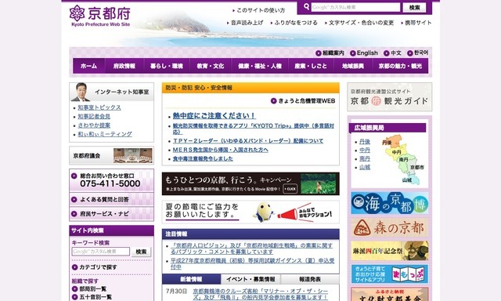Open 丹後 in 広域振興局 list

pos(365,142)
